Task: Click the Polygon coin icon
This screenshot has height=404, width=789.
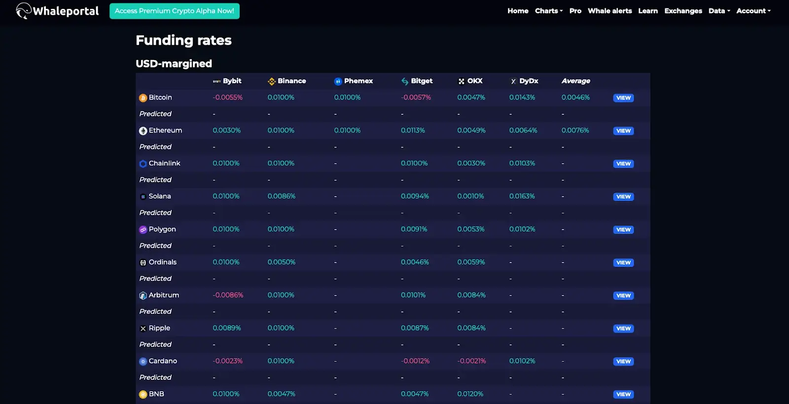Action: click(x=143, y=230)
